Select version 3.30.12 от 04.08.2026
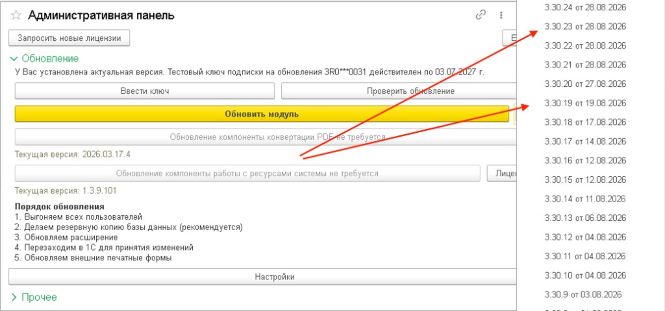Image resolution: width=665 pixels, height=311 pixels. click(585, 237)
